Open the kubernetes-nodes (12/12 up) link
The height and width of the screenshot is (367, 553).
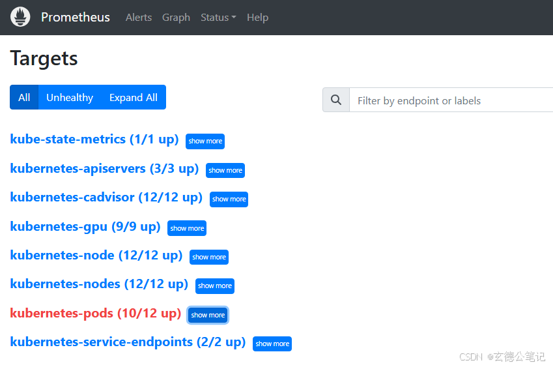tap(99, 284)
